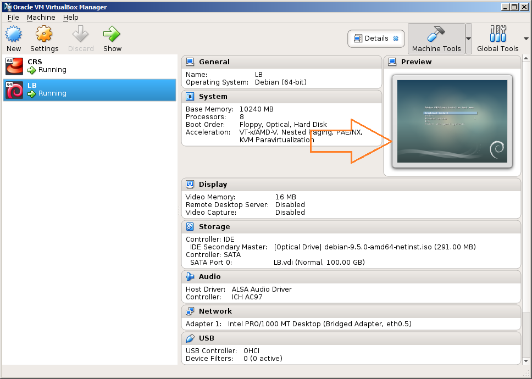Click the Display section icon
The width and height of the screenshot is (532, 379).
click(190, 184)
